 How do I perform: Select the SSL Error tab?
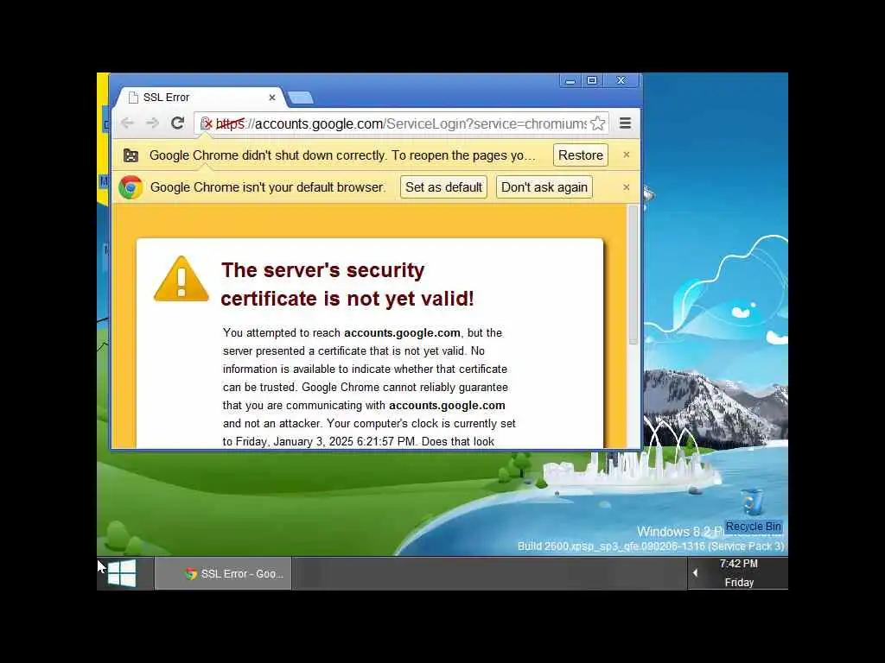[201, 97]
